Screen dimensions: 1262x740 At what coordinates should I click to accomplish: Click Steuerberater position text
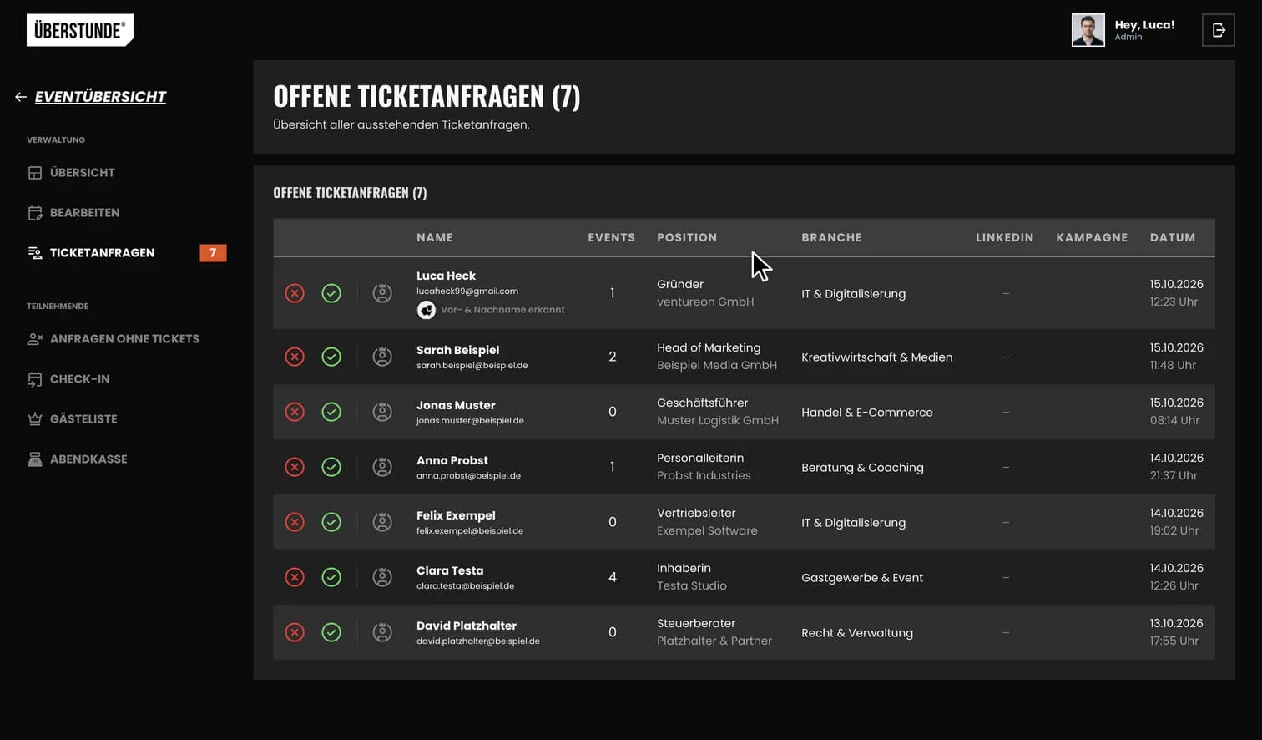[696, 624]
